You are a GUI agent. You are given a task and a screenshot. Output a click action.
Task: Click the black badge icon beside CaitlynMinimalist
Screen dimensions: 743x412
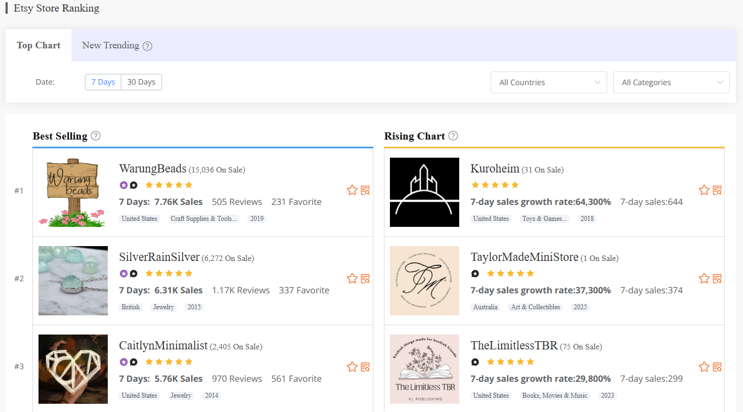[x=133, y=361]
